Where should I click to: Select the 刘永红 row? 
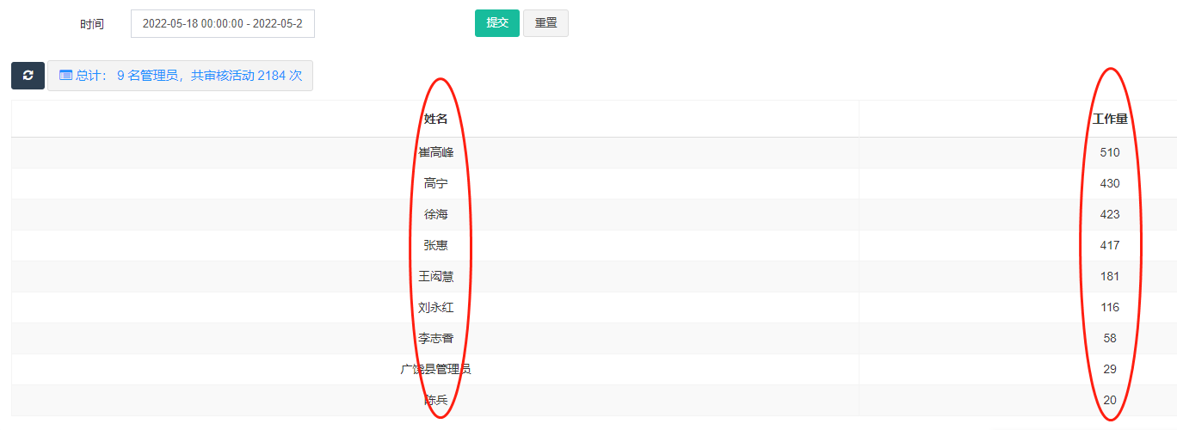click(594, 307)
